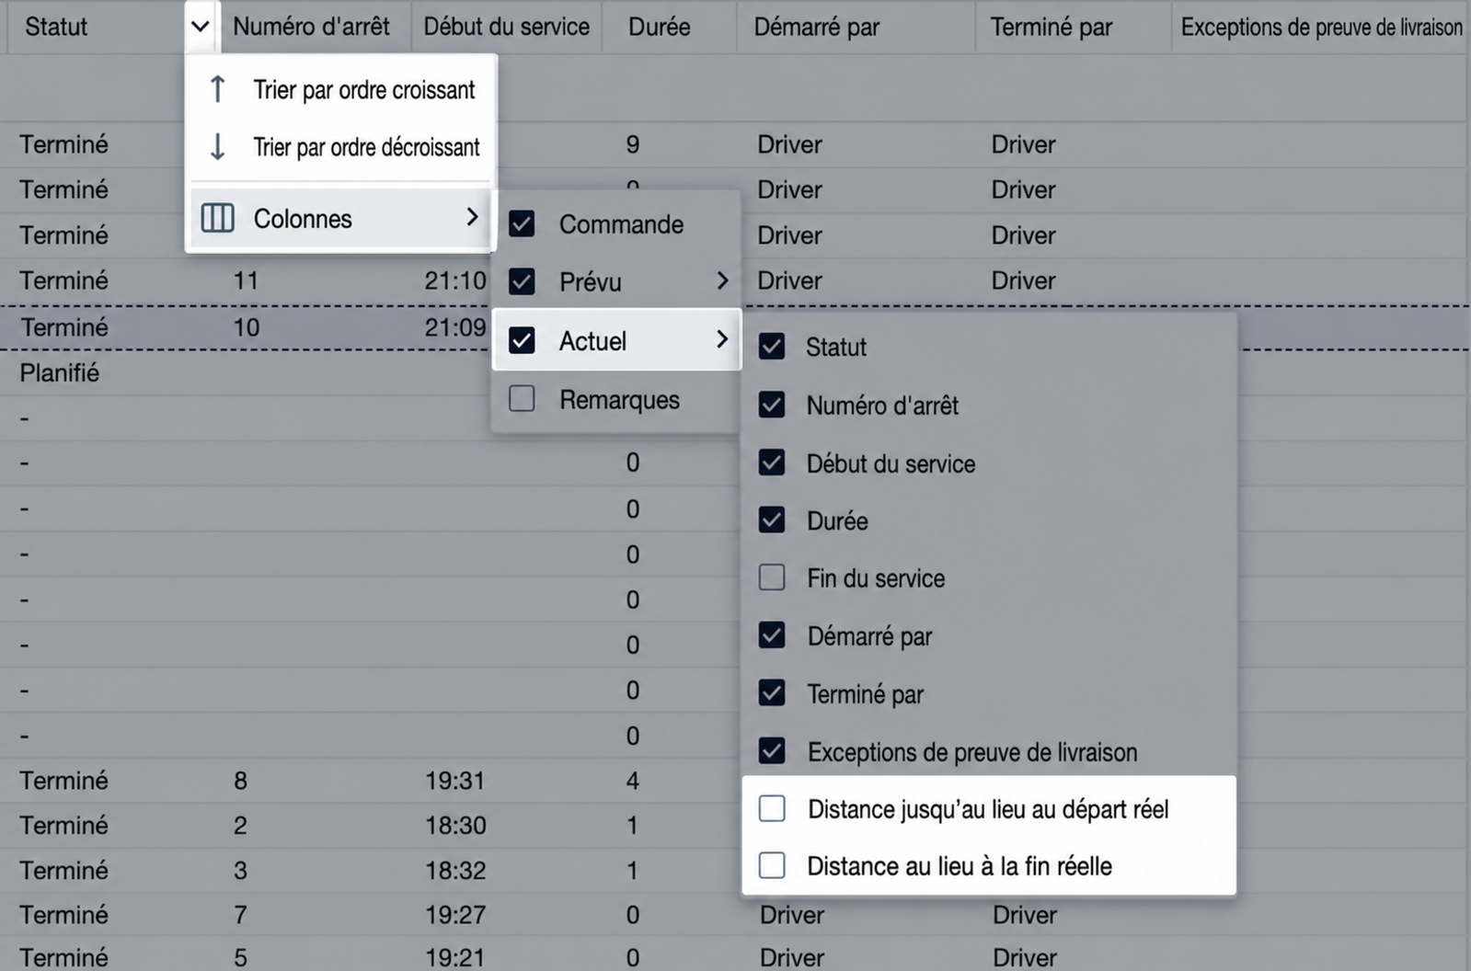Screen dimensions: 1471x971
Task: Enable the Fin du service checkbox
Action: pyautogui.click(x=772, y=577)
